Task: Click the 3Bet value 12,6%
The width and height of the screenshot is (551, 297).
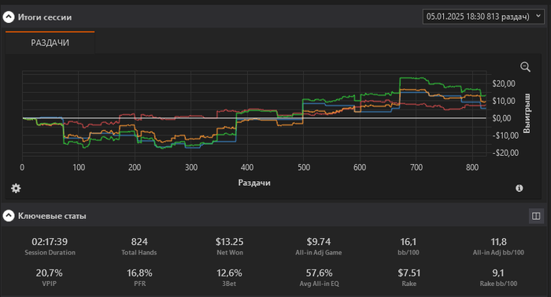Action: 229,273
